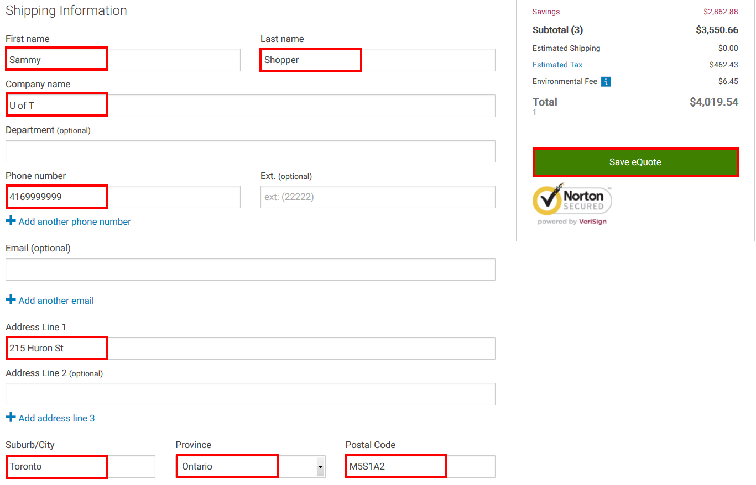This screenshot has width=756, height=485.
Task: Select the Add another email link
Action: click(56, 301)
